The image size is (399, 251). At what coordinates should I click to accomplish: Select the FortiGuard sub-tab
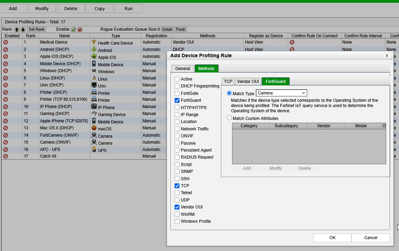[276, 82]
